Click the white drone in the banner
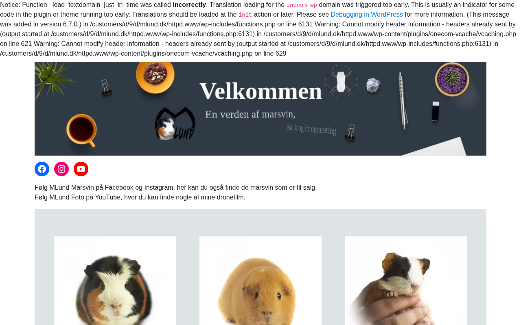521x325 pixels. [x=341, y=81]
